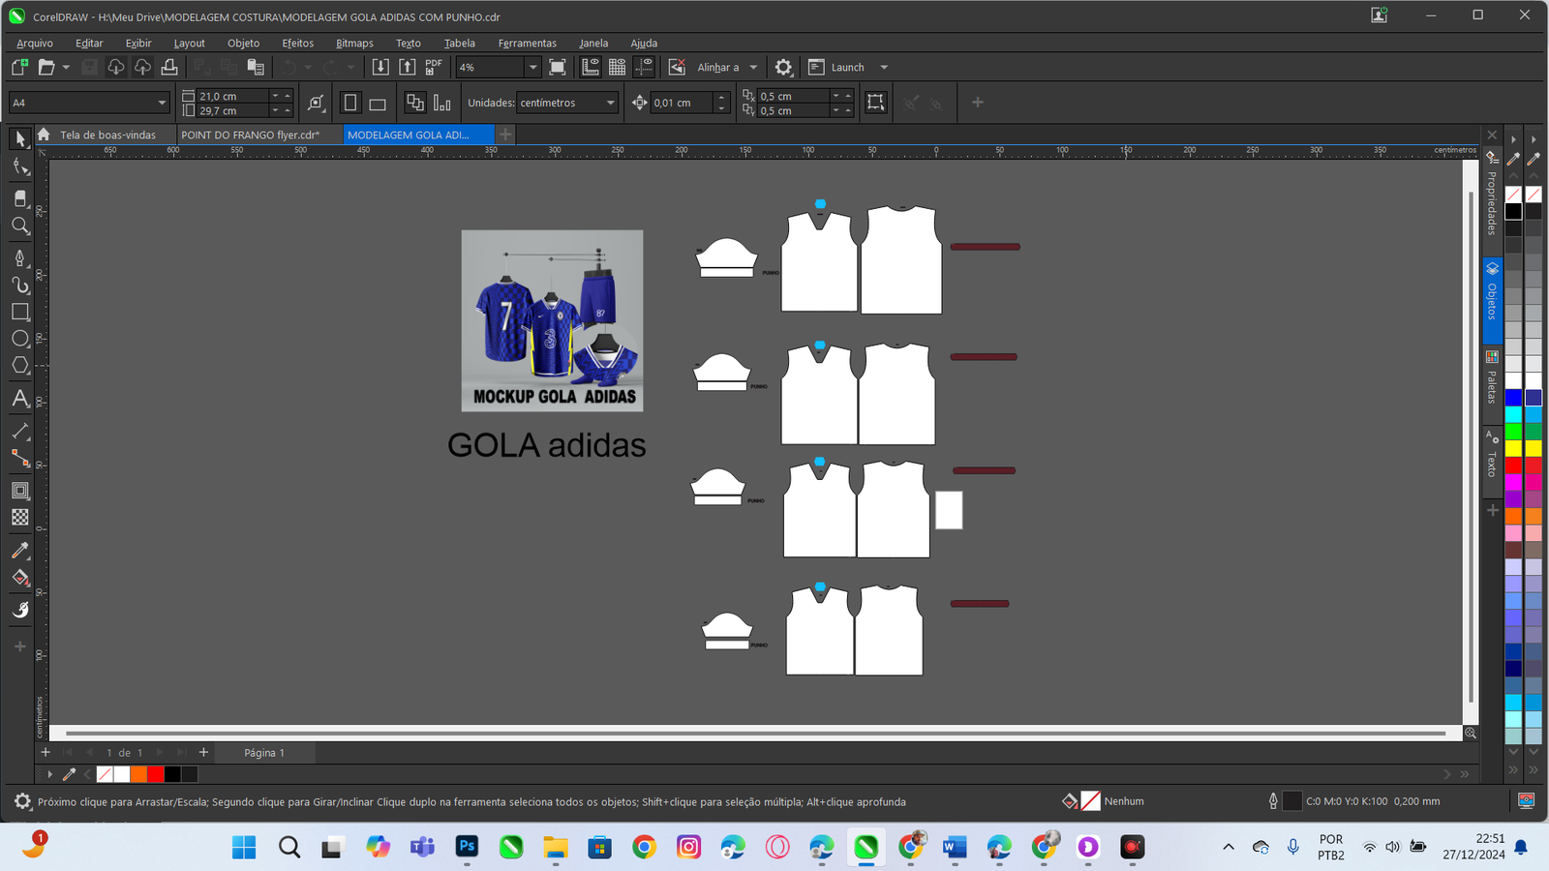1549x871 pixels.
Task: Click the Página 1 page tab
Action: (263, 752)
